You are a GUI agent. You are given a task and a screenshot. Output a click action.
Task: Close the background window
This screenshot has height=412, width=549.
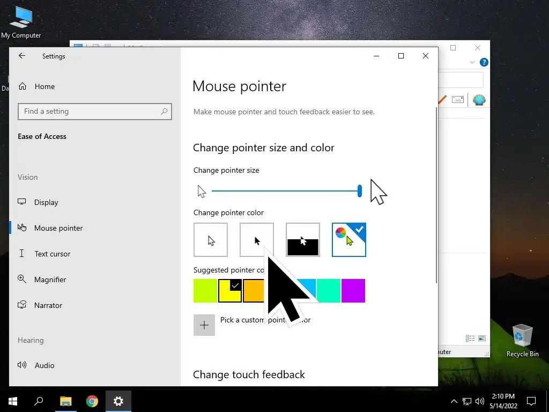[478, 48]
